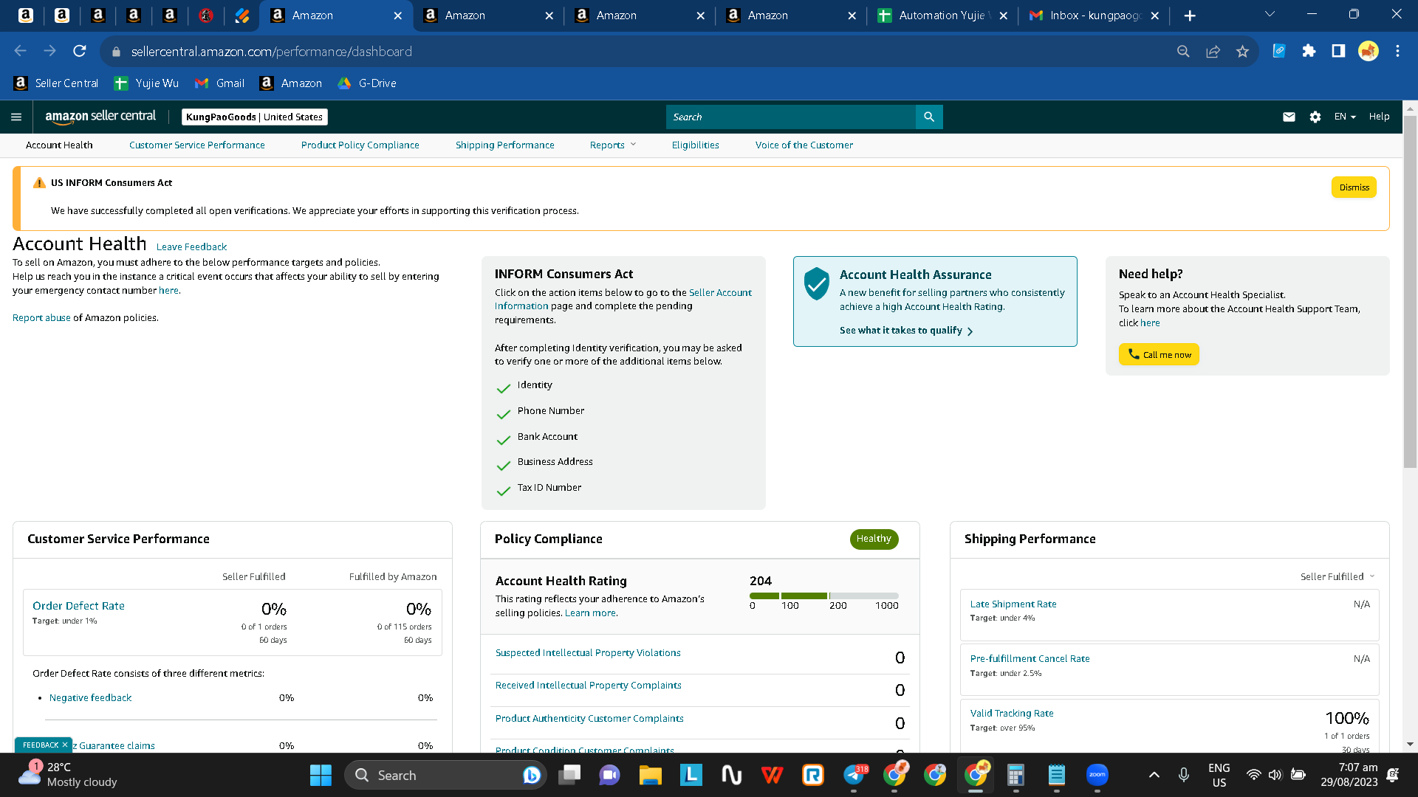Click the volume icon in the system tray

click(x=1275, y=775)
